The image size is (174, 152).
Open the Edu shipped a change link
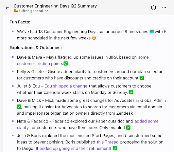[x=66, y=86]
